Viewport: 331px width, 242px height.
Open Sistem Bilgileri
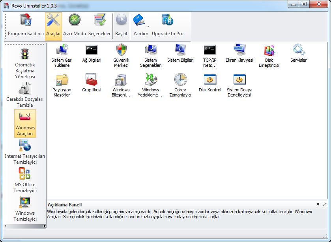coord(180,53)
